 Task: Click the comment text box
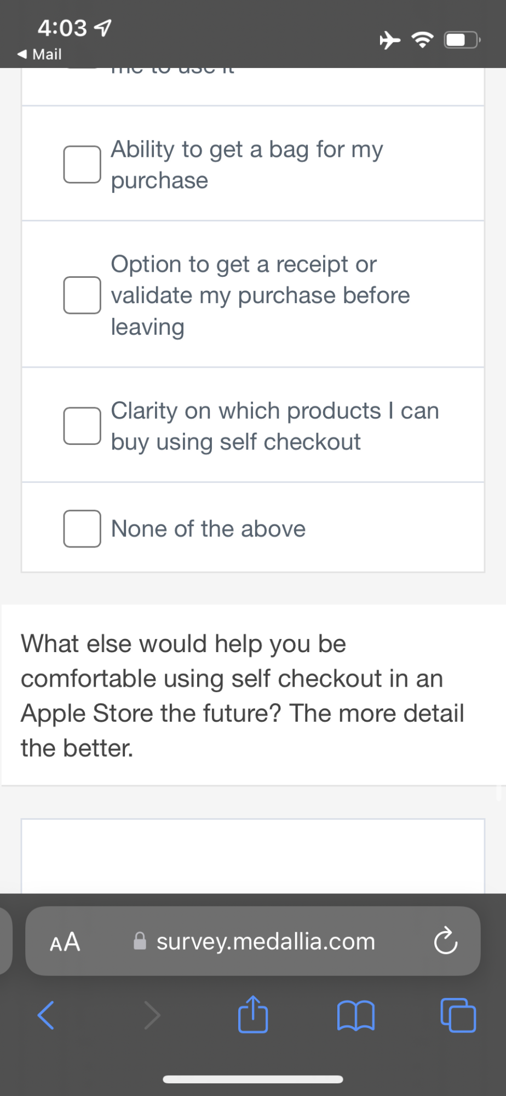pos(253,856)
